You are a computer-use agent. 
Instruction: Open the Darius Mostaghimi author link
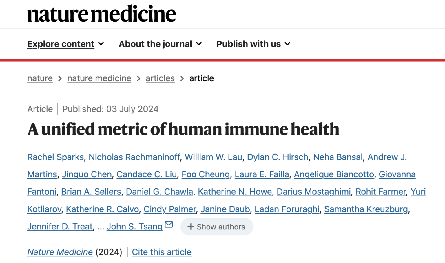click(x=313, y=192)
